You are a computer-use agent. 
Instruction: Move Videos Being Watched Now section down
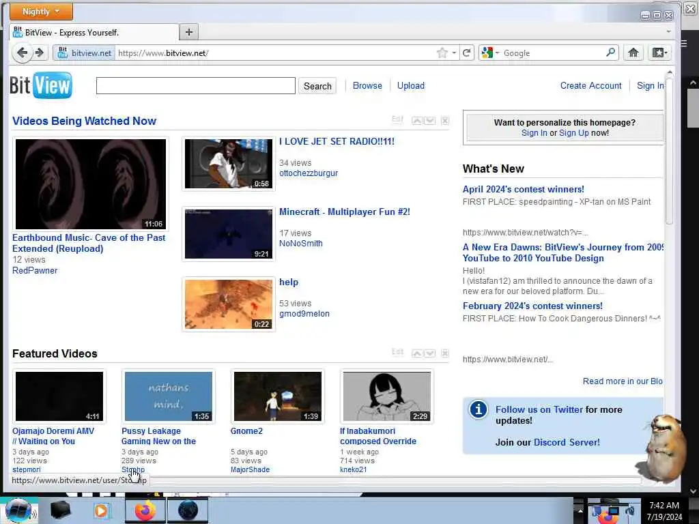tap(430, 121)
